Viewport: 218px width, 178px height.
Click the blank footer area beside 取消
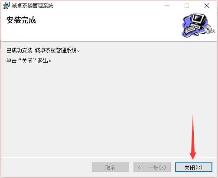point(46,167)
